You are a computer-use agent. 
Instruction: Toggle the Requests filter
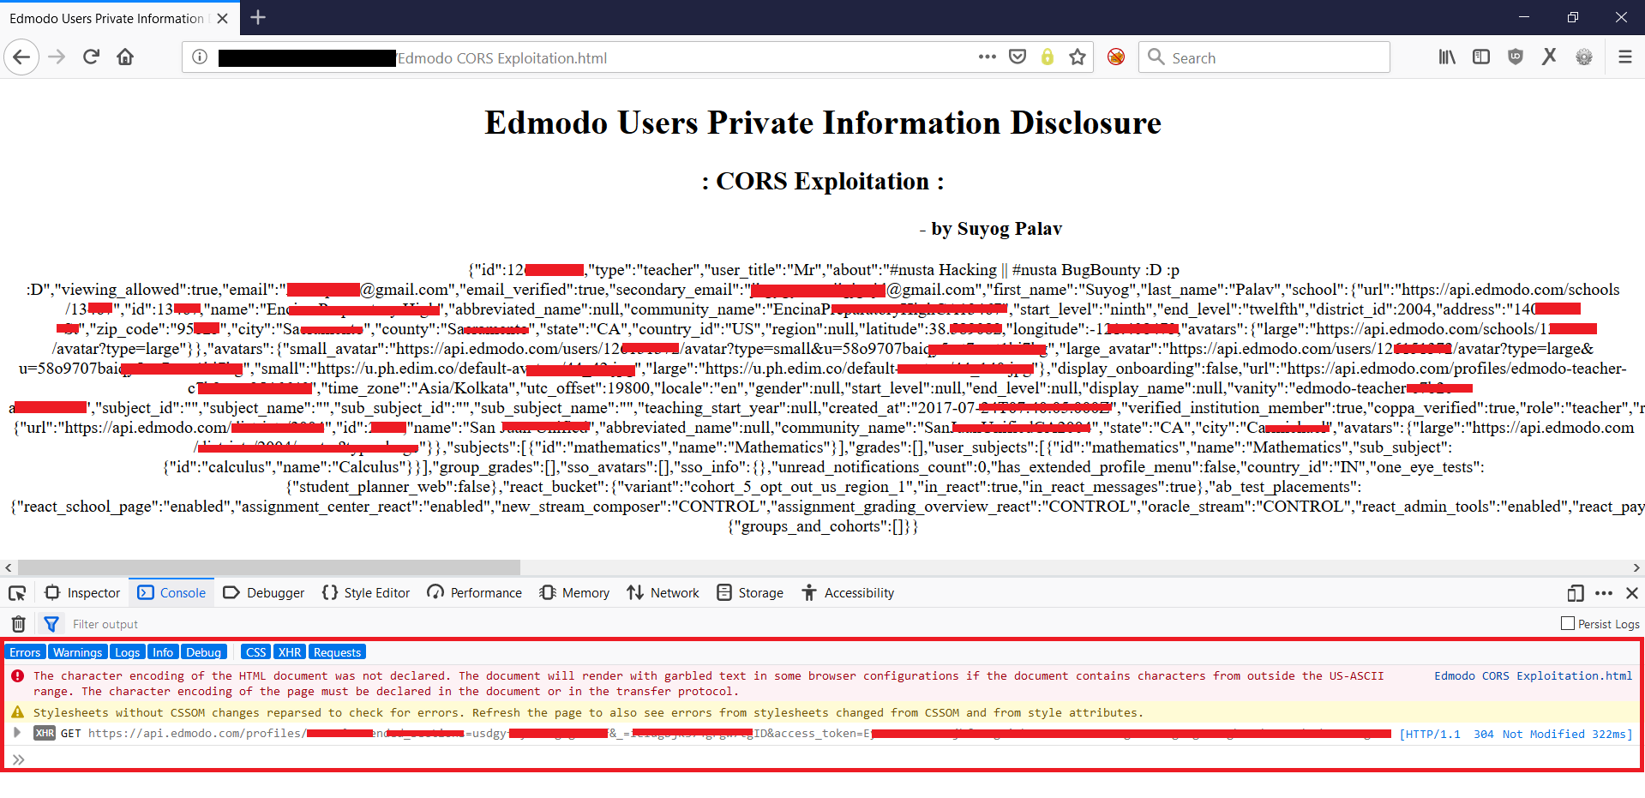338,652
